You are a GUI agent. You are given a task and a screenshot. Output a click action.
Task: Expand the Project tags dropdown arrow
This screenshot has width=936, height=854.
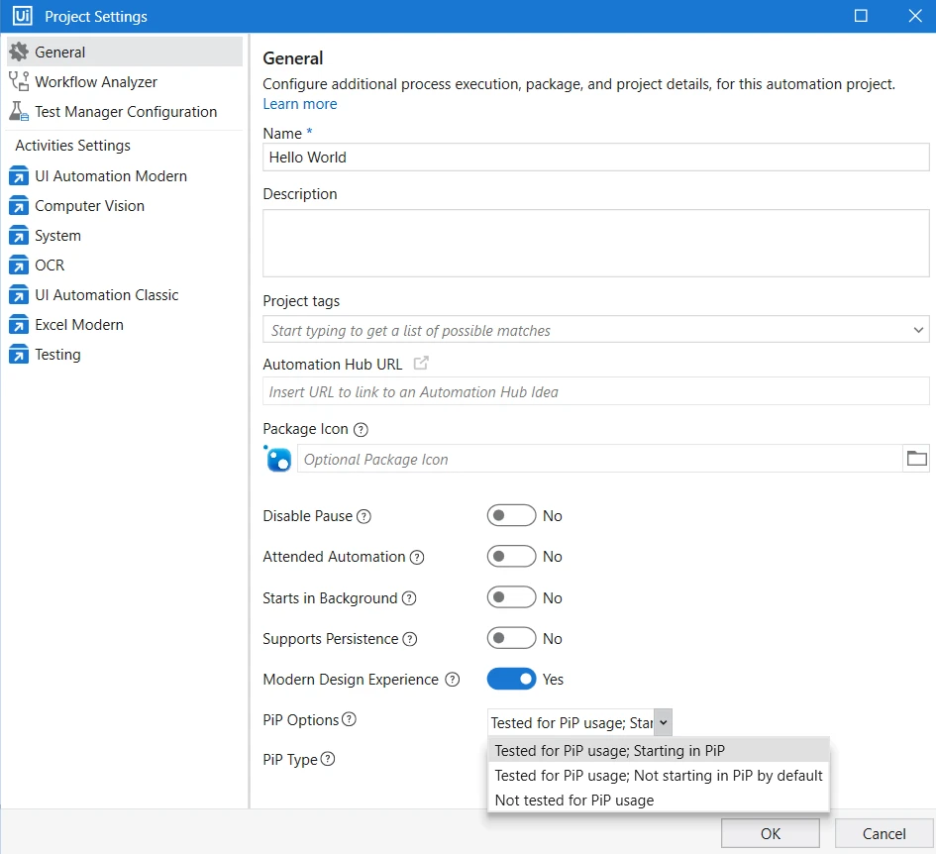tap(918, 330)
